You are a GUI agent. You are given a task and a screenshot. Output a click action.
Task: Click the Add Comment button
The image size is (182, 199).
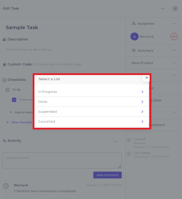[x=107, y=175]
